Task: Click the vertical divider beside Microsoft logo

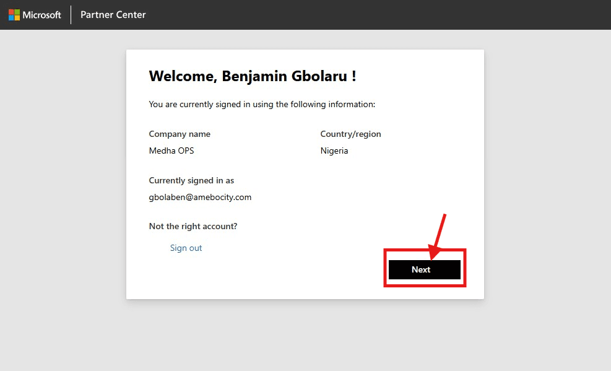Action: tap(71, 15)
